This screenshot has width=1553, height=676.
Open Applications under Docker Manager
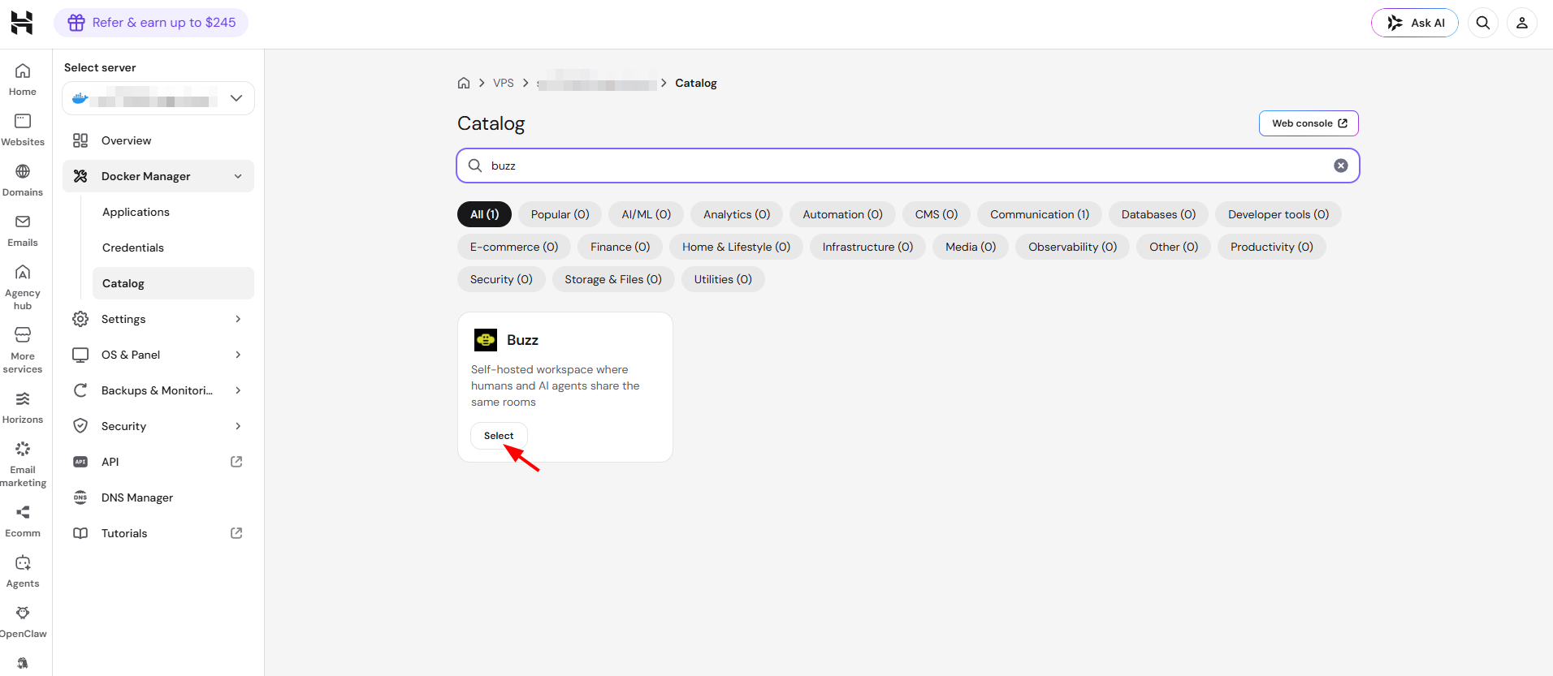[x=173, y=212]
